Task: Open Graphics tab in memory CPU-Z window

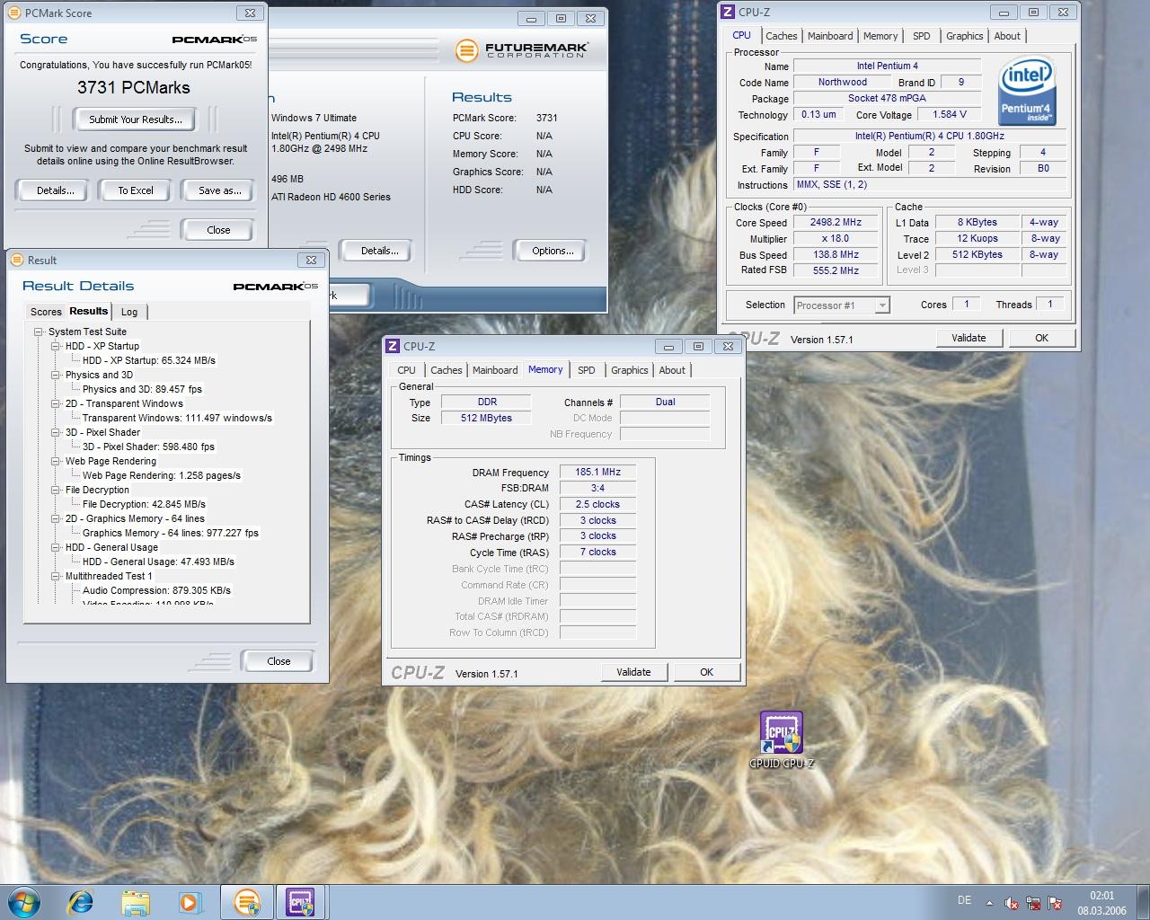Action: click(630, 370)
